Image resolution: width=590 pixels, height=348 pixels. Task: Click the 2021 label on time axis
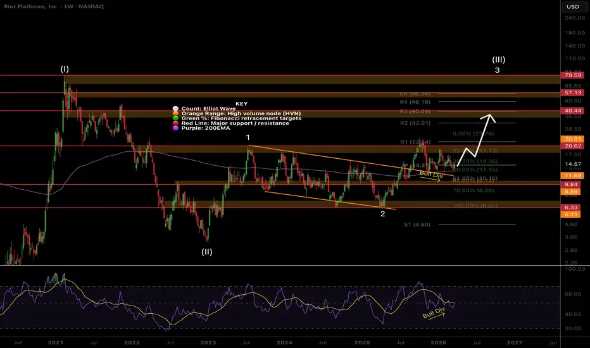56,343
